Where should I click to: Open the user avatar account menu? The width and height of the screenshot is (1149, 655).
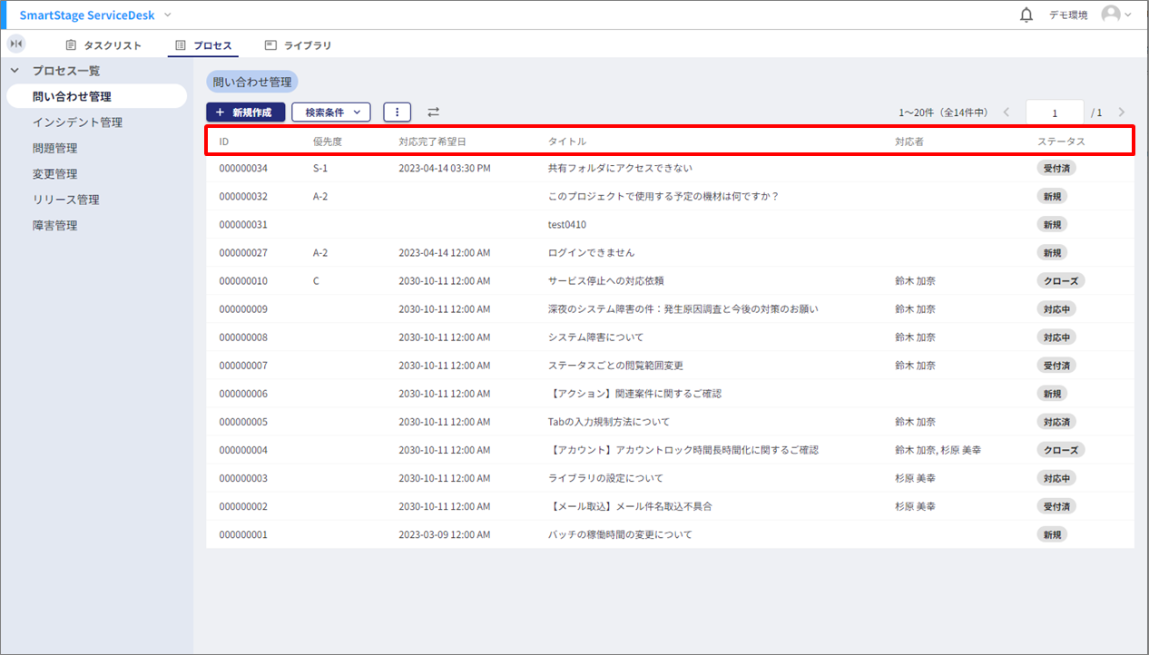[x=1115, y=15]
